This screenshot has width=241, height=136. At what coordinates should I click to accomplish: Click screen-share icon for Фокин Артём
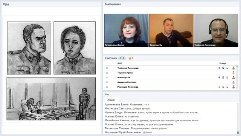point(227,77)
